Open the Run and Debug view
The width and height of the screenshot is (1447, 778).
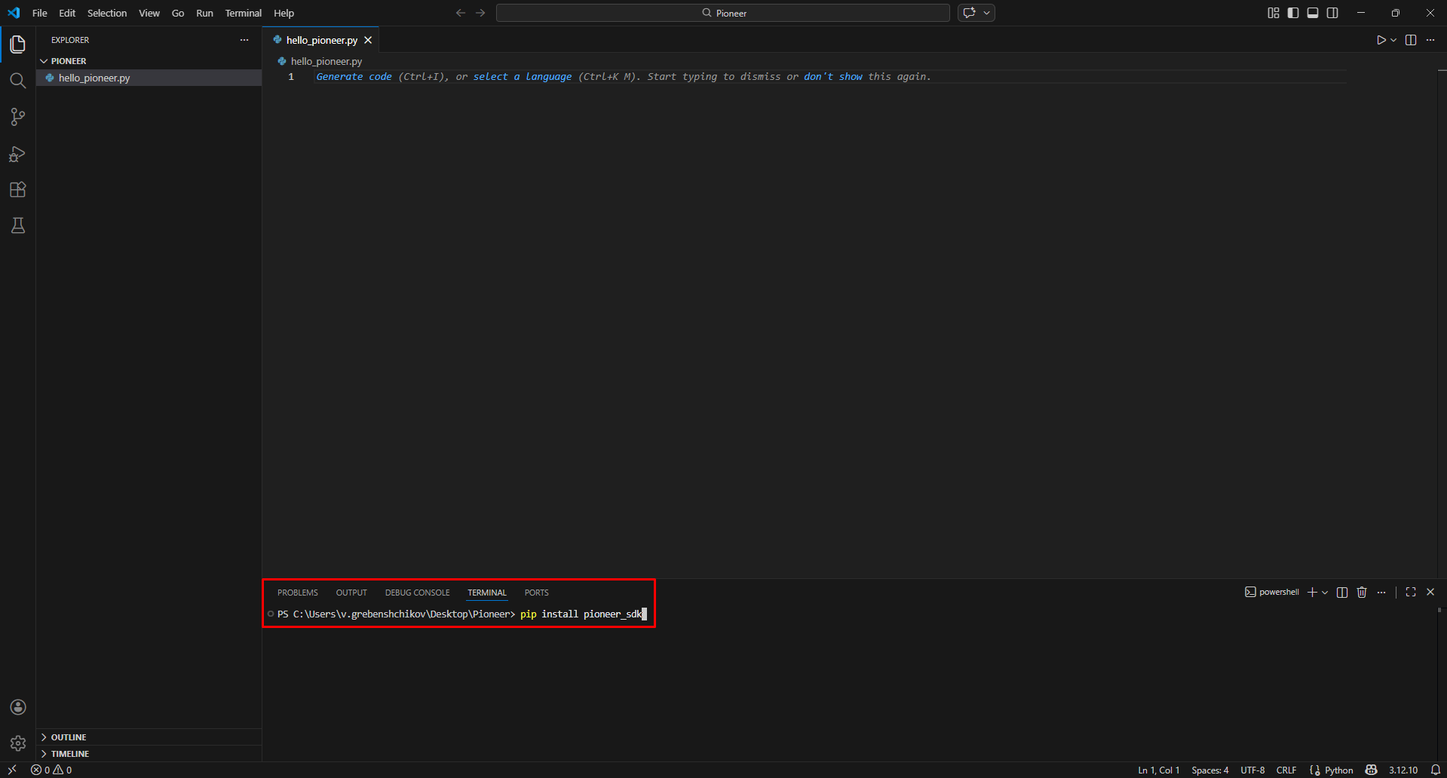click(18, 154)
